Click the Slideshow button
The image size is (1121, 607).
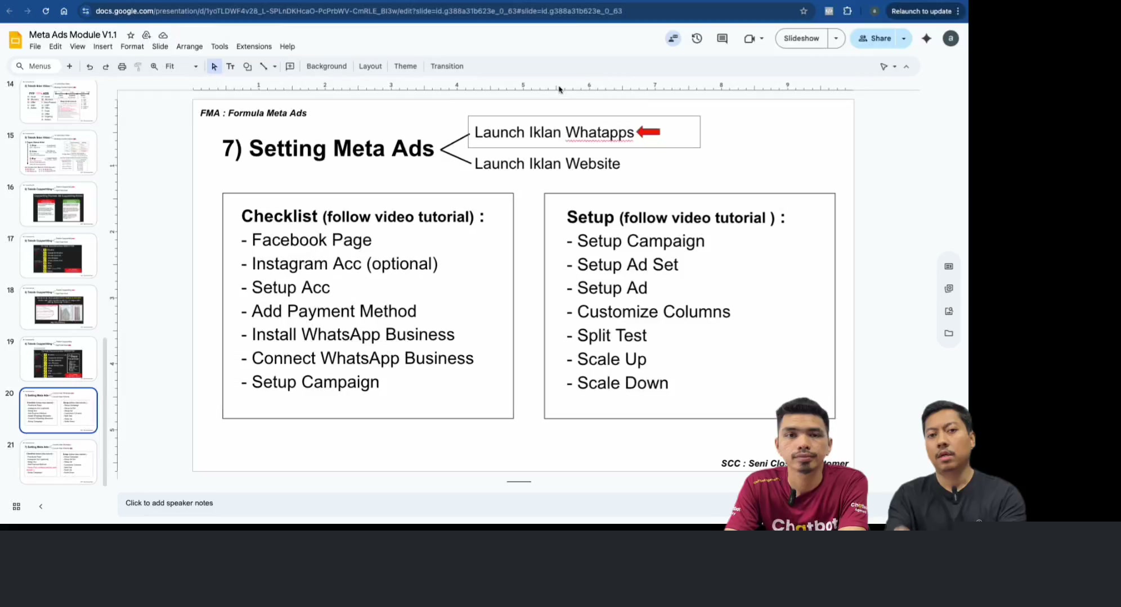click(x=801, y=38)
